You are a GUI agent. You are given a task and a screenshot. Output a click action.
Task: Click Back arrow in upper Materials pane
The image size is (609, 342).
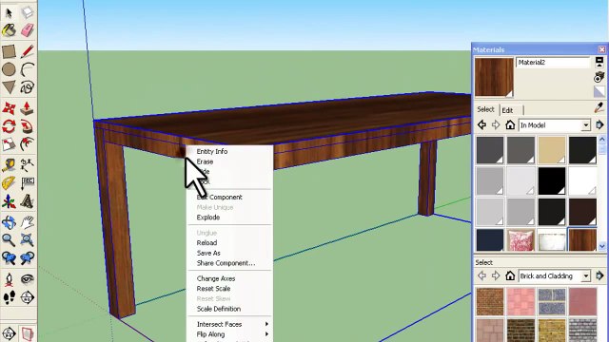tap(482, 124)
